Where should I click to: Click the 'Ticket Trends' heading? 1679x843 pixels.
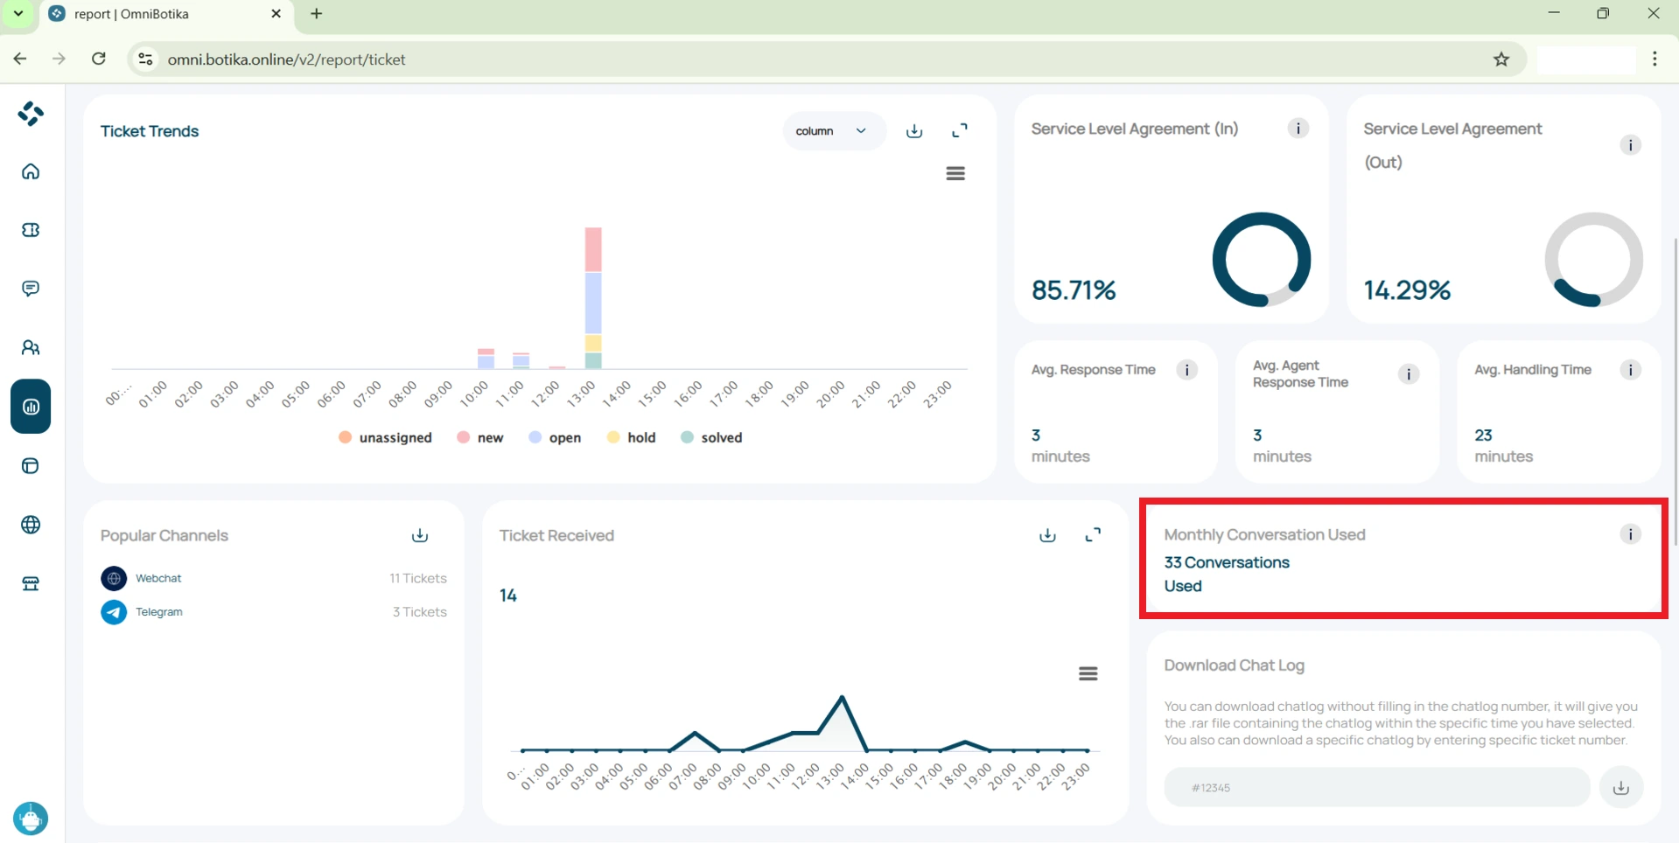point(150,131)
